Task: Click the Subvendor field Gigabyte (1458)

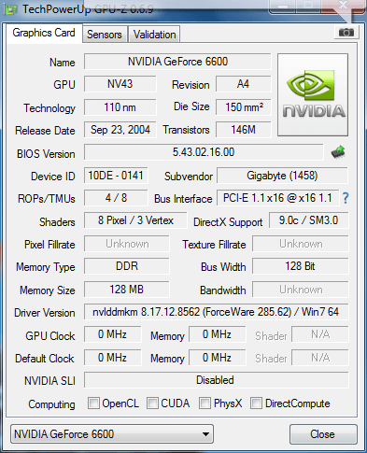Action: pyautogui.click(x=282, y=176)
